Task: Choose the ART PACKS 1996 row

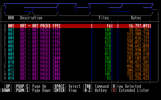Action: pos(80,42)
